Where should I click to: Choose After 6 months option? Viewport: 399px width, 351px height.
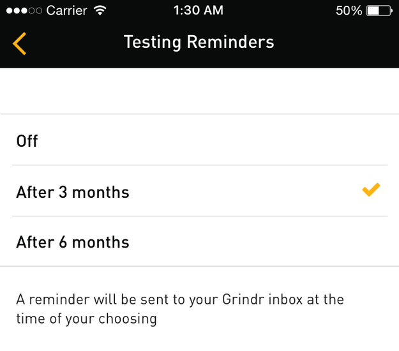pyautogui.click(x=199, y=241)
